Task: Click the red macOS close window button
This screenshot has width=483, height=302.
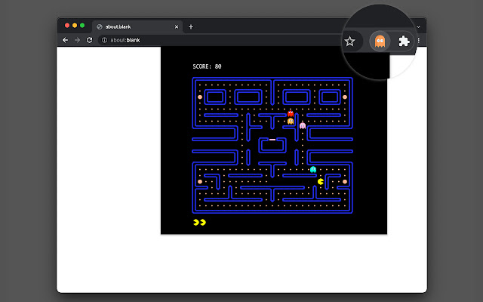Action: click(67, 25)
